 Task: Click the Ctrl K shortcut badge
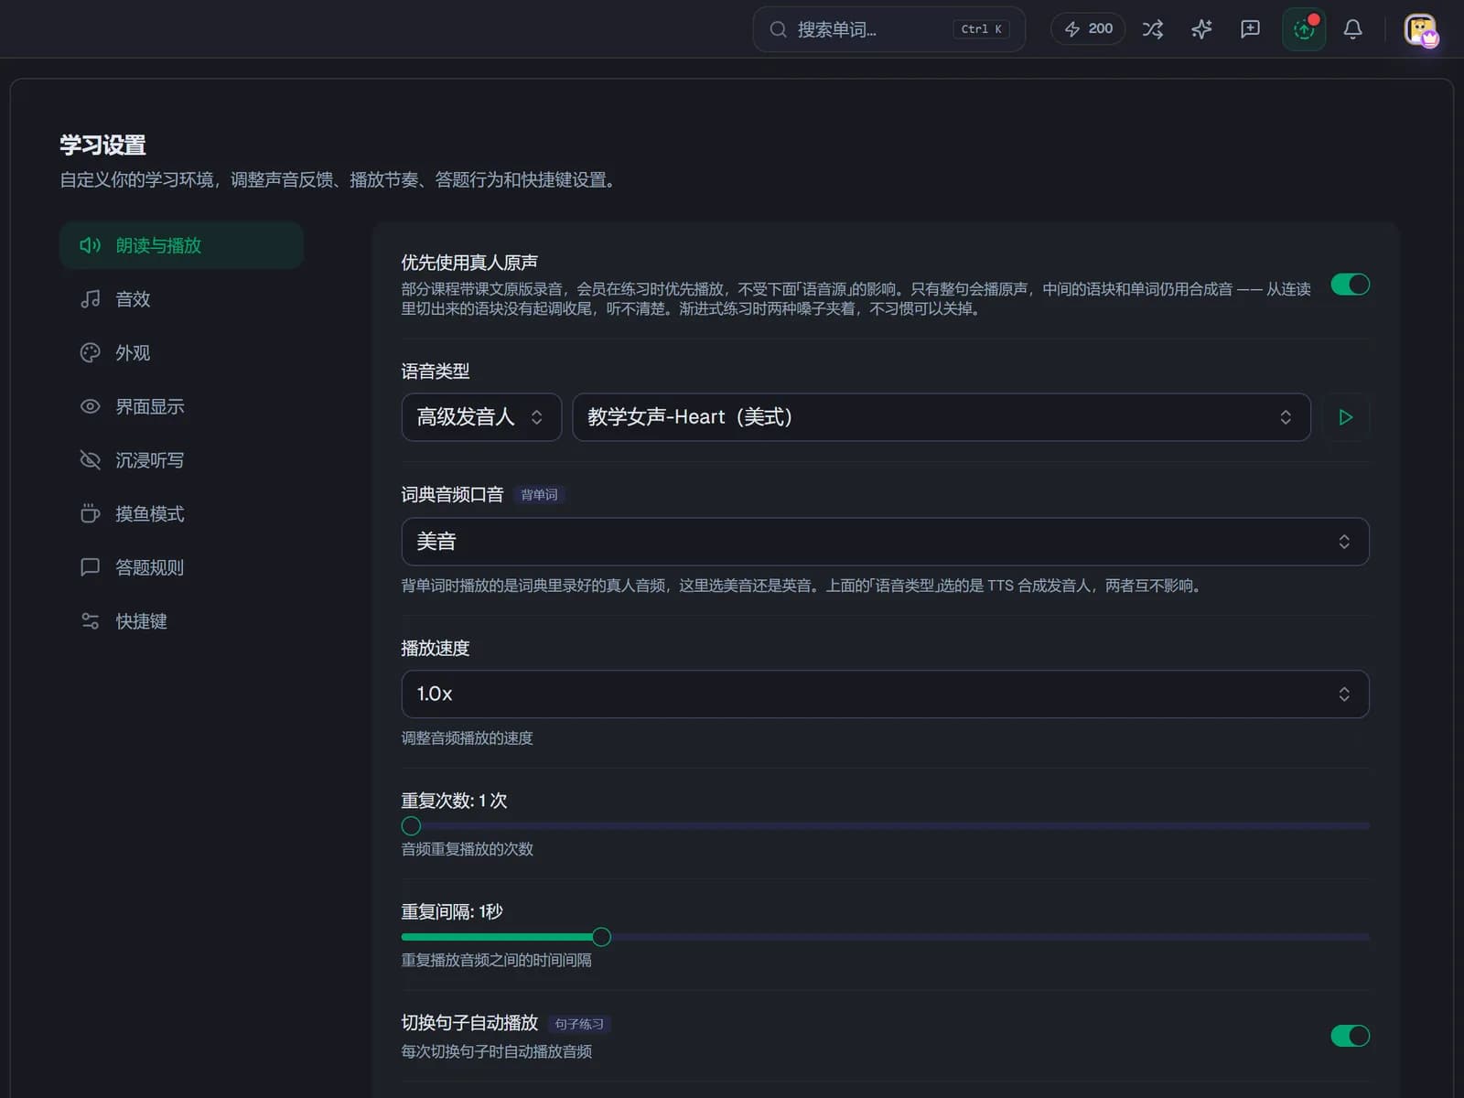[981, 29]
